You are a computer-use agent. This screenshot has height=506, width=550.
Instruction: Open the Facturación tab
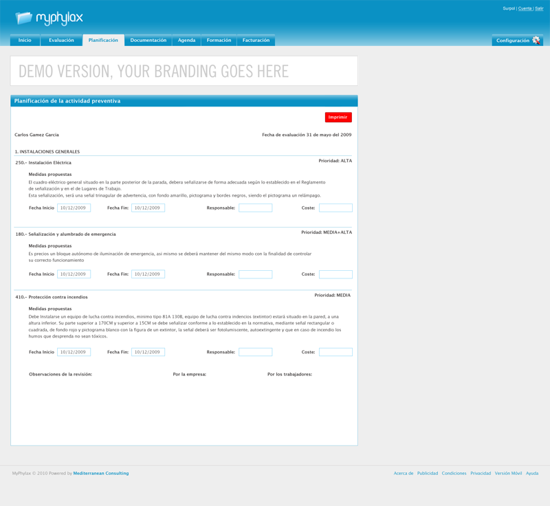point(256,41)
